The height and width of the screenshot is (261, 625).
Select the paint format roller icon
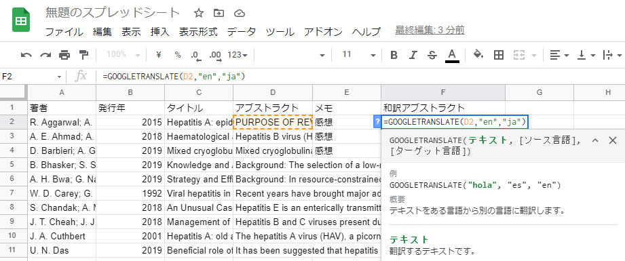point(83,55)
